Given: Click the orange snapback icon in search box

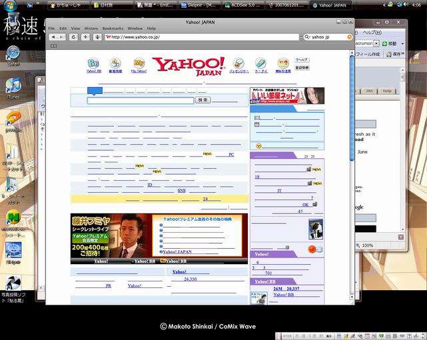Looking at the screenshot, I should [349, 37].
